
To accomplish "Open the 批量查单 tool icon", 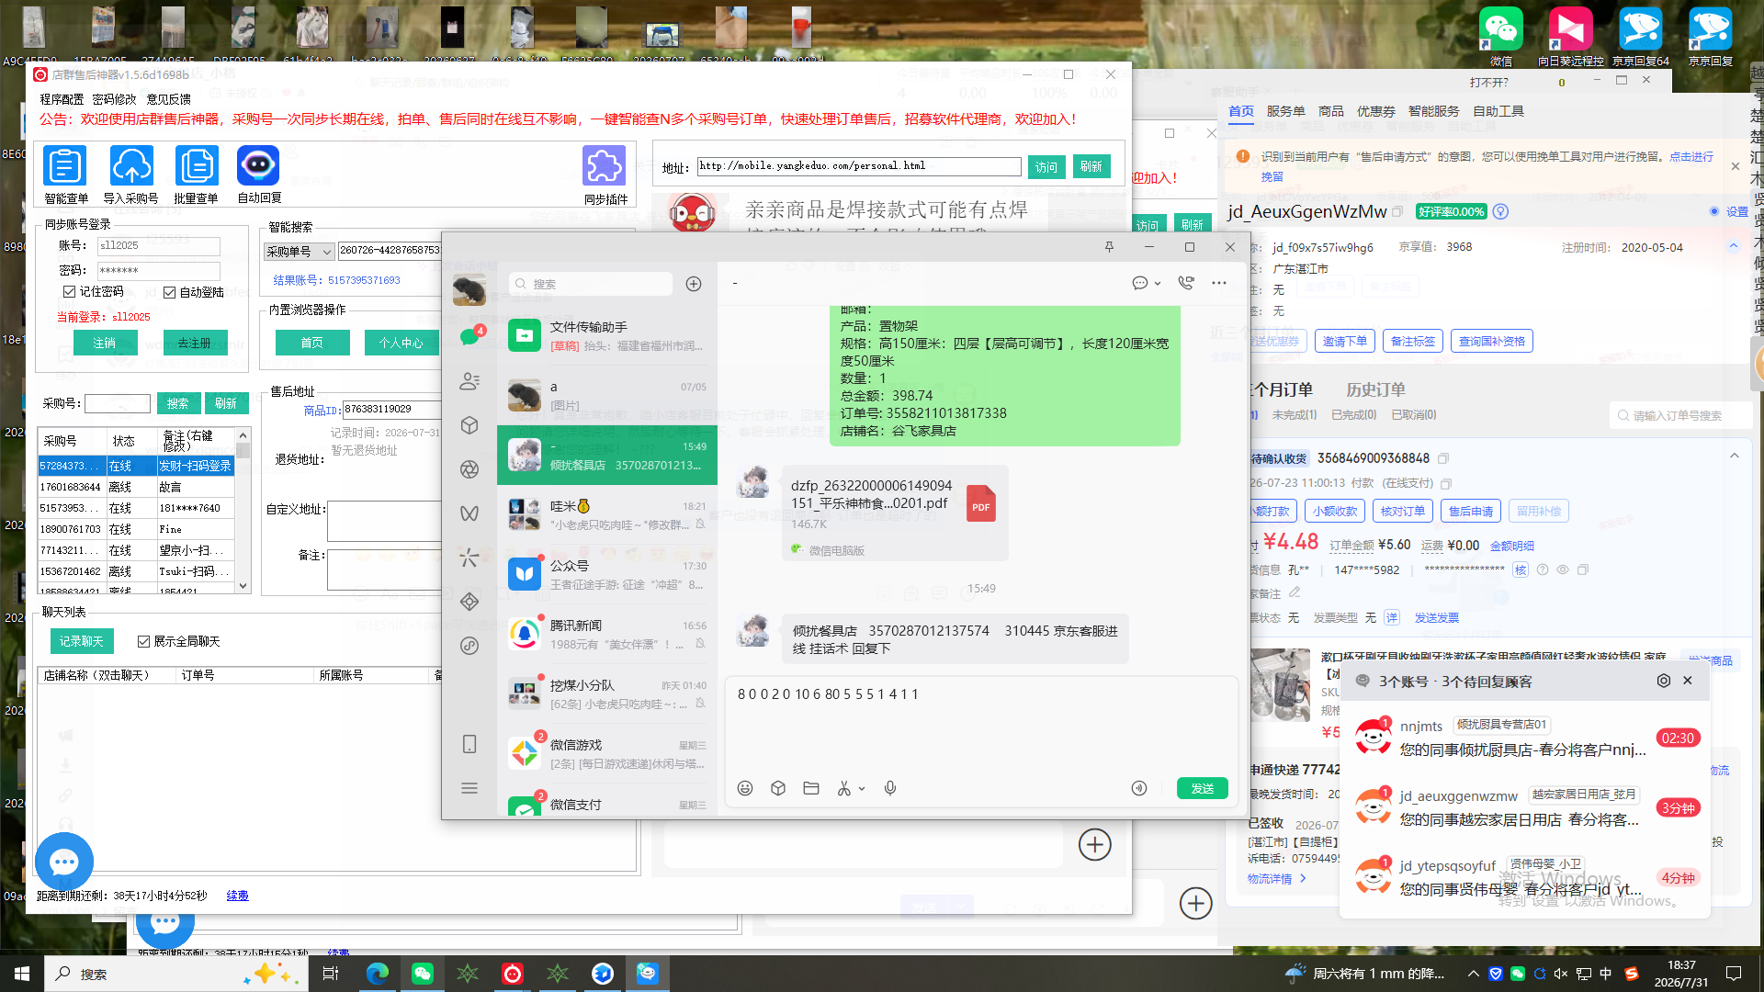I will (197, 166).
